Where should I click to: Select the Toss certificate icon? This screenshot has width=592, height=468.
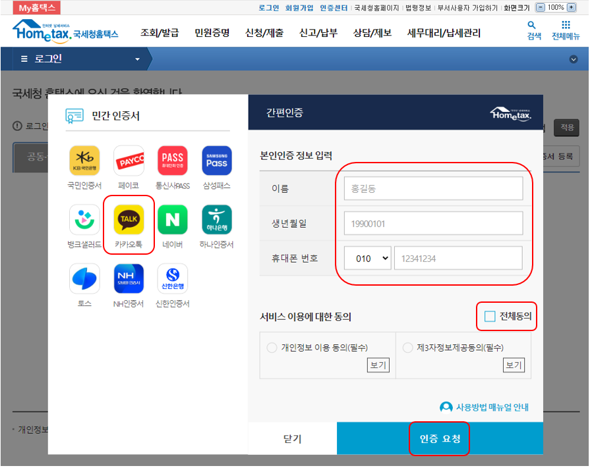(x=84, y=278)
